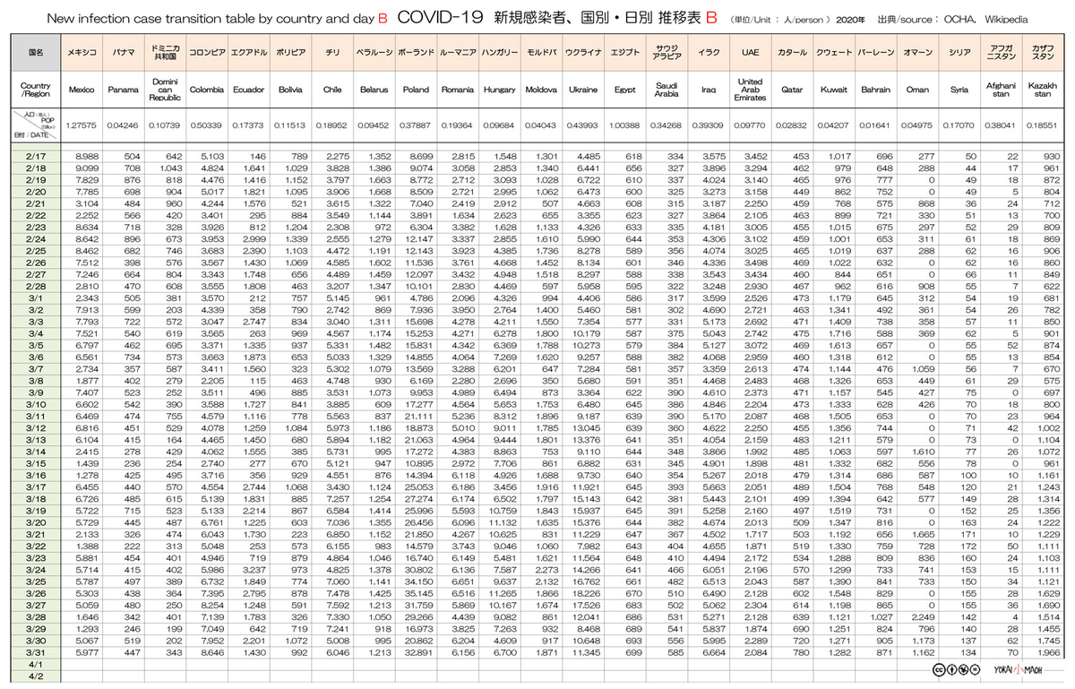1075x689 pixels.
Task: Click Mexico's 2/17 value 8,988
Action: point(88,157)
